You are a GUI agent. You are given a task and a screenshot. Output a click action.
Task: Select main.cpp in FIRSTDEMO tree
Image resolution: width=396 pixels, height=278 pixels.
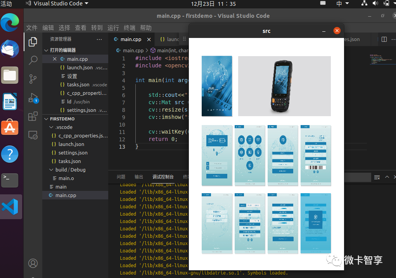coord(75,195)
